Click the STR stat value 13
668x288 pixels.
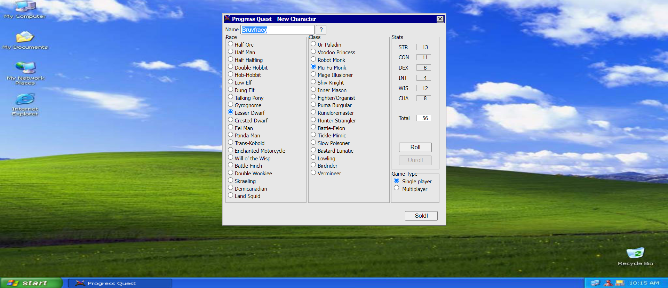(424, 47)
